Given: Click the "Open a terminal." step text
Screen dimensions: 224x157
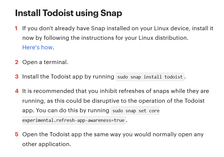Looking at the screenshot, I should [45, 62].
